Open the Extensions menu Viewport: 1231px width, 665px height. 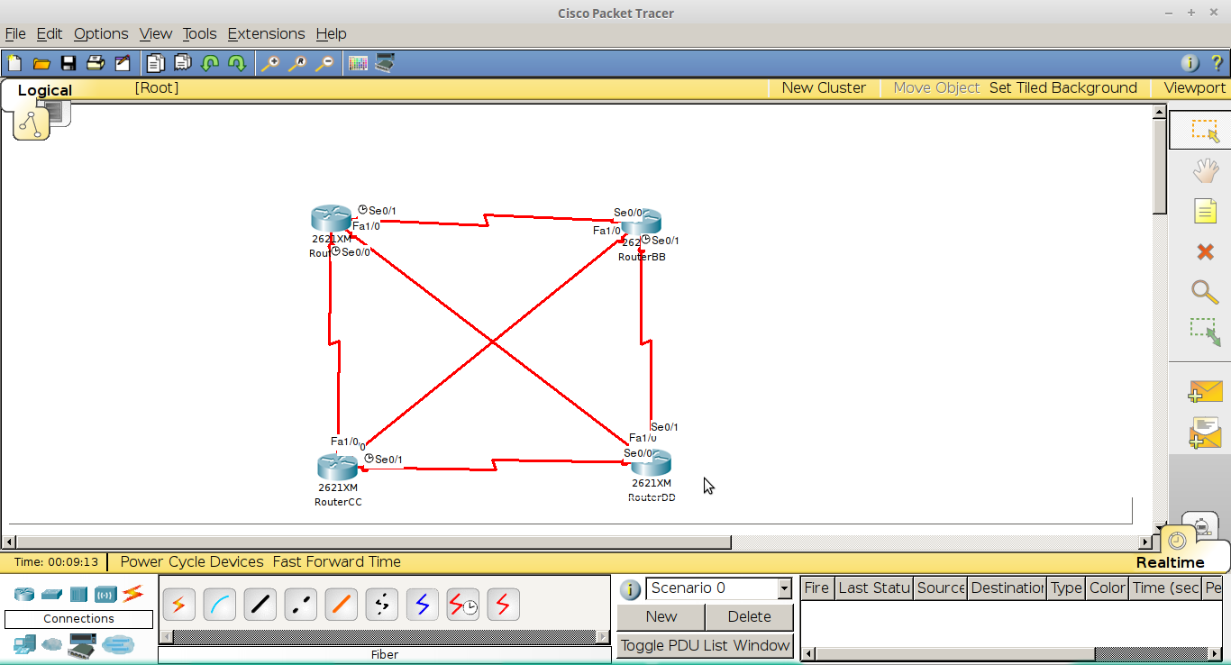click(x=267, y=33)
